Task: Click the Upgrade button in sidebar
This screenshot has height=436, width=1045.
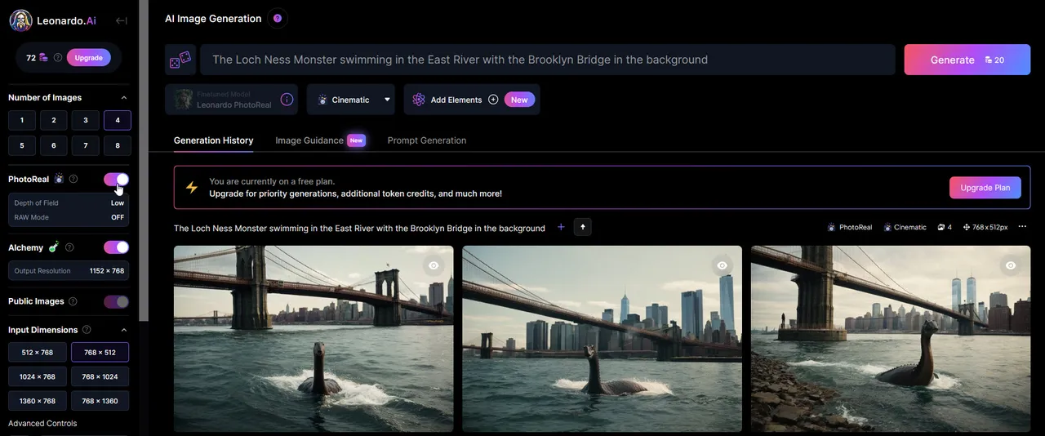Action: (89, 58)
